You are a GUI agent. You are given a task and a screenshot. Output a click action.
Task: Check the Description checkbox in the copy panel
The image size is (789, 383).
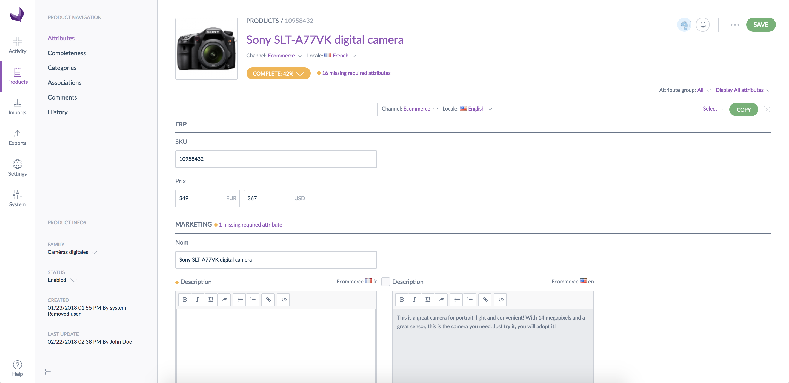pos(385,282)
